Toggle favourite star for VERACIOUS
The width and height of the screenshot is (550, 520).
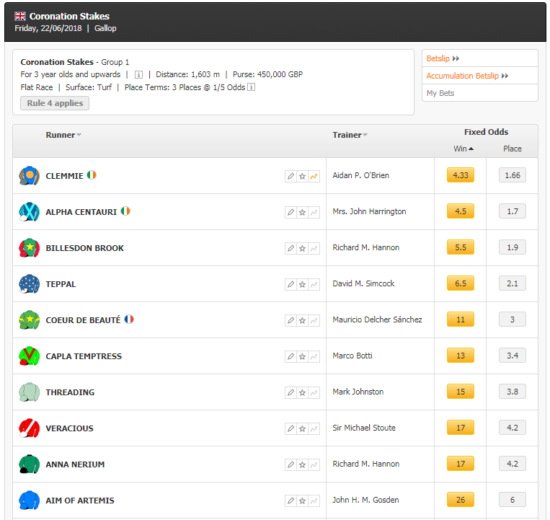[x=302, y=428]
